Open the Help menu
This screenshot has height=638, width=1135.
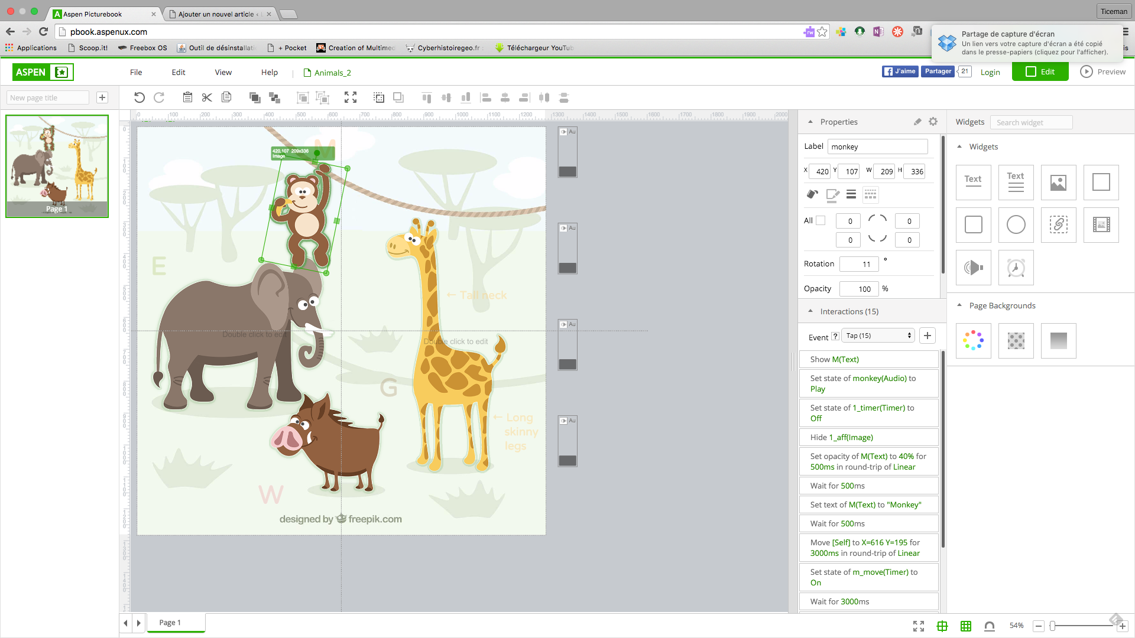(270, 72)
